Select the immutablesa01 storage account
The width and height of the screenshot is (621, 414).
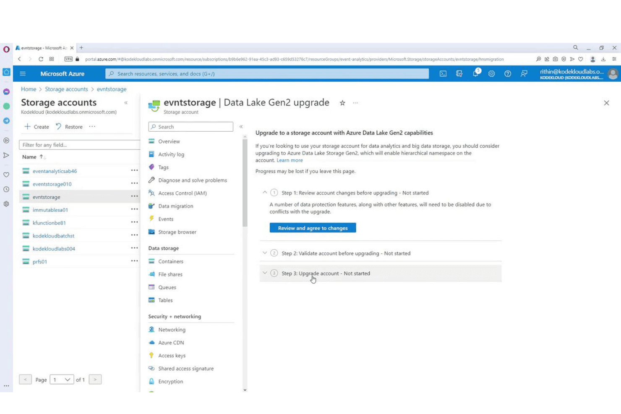point(50,210)
